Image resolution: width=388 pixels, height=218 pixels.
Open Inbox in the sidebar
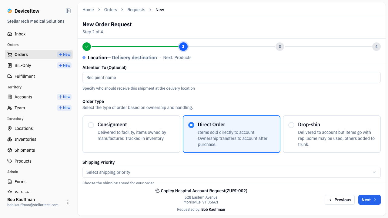pyautogui.click(x=39, y=34)
